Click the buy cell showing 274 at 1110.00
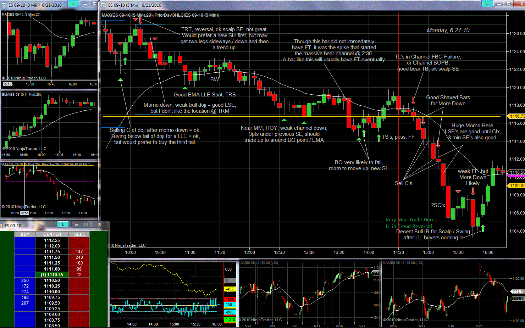525x328 pixels. 25,292
